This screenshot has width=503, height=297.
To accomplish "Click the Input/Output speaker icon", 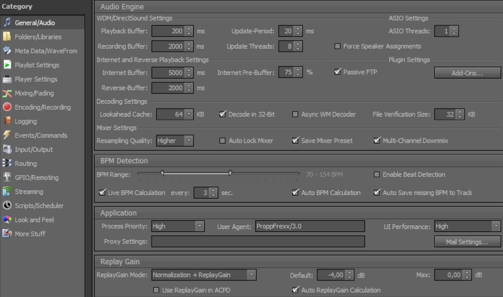I will click(x=7, y=149).
